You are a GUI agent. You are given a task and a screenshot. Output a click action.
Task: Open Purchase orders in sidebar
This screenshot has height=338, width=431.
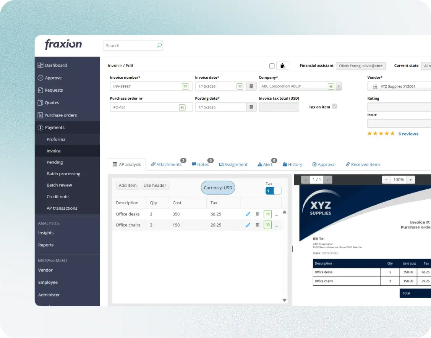click(57, 115)
